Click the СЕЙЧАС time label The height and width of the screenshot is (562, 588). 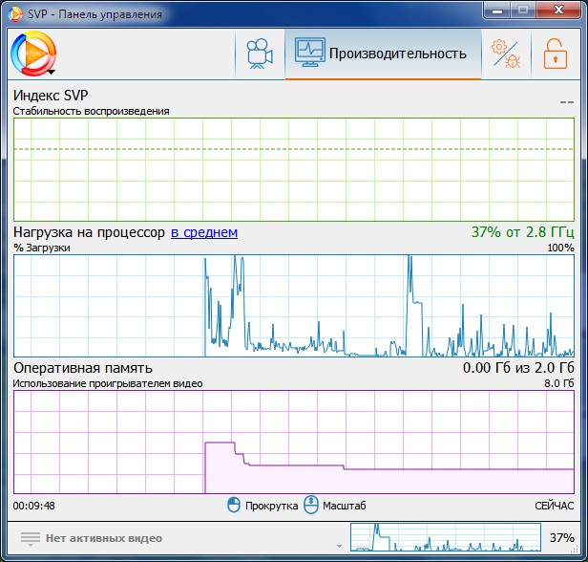point(555,506)
